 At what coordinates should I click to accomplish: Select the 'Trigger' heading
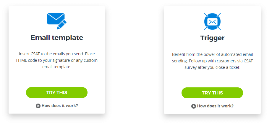tap(212, 38)
